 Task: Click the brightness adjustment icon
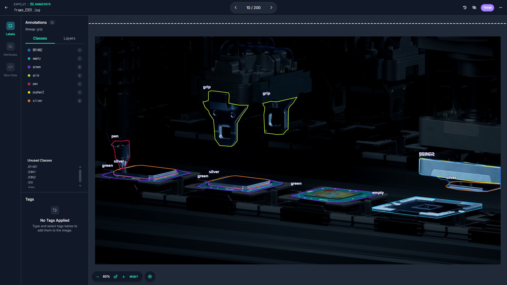point(150,277)
